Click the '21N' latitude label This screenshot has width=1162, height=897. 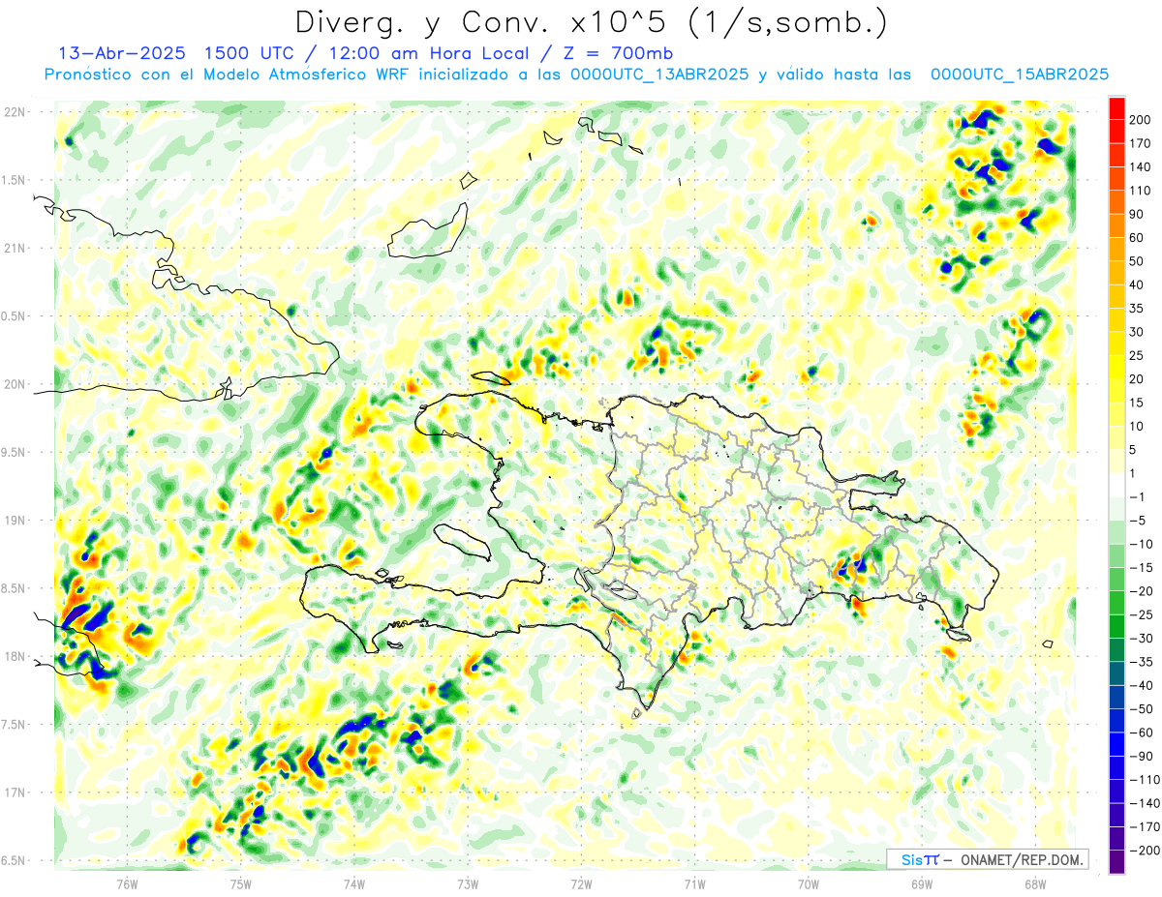click(x=14, y=249)
